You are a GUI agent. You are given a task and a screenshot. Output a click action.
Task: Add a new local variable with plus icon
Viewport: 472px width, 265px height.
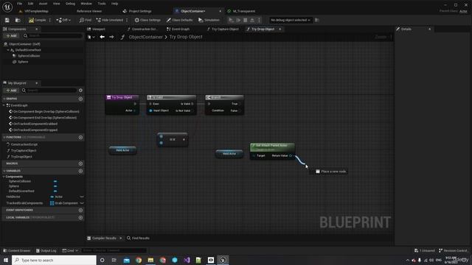80,218
